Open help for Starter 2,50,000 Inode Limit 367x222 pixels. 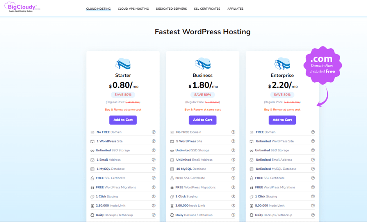tap(153, 205)
